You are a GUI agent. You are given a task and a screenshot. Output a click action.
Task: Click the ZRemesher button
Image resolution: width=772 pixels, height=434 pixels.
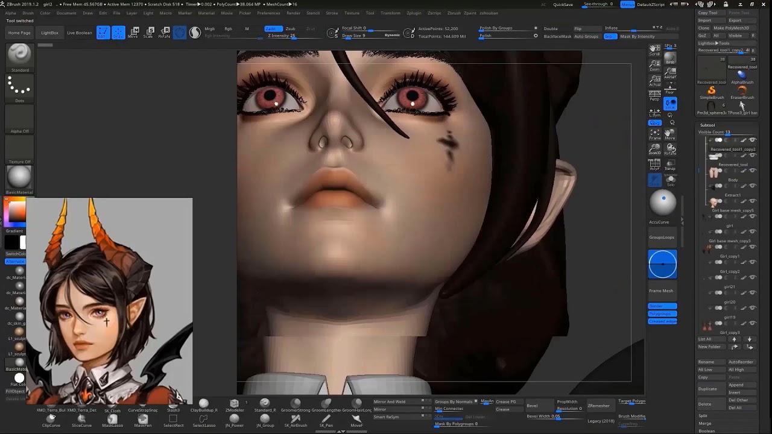[x=599, y=406]
